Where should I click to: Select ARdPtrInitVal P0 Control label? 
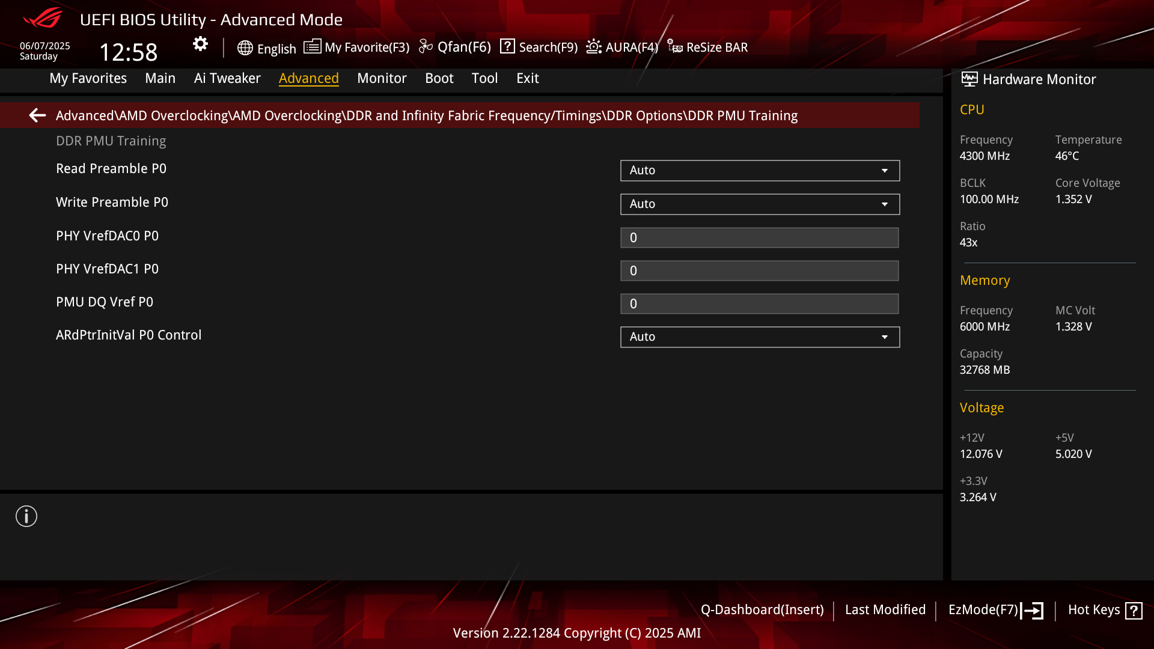(129, 335)
